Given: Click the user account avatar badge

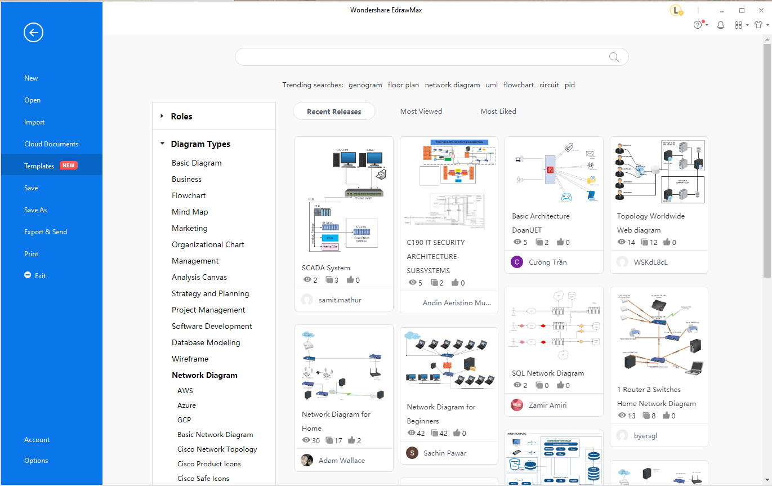Looking at the screenshot, I should click(676, 10).
